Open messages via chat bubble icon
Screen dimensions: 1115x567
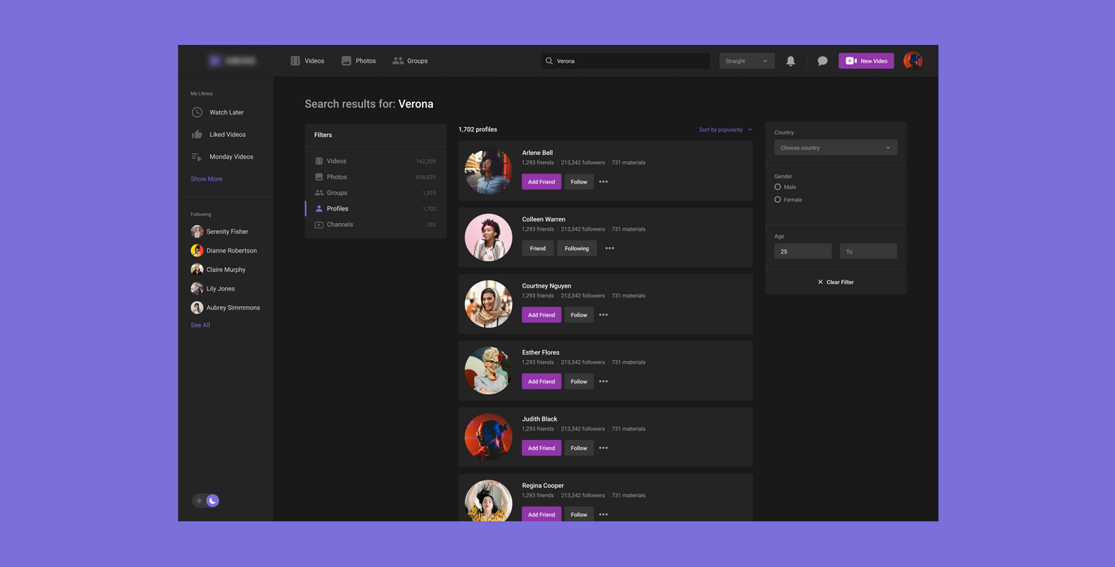click(x=822, y=61)
